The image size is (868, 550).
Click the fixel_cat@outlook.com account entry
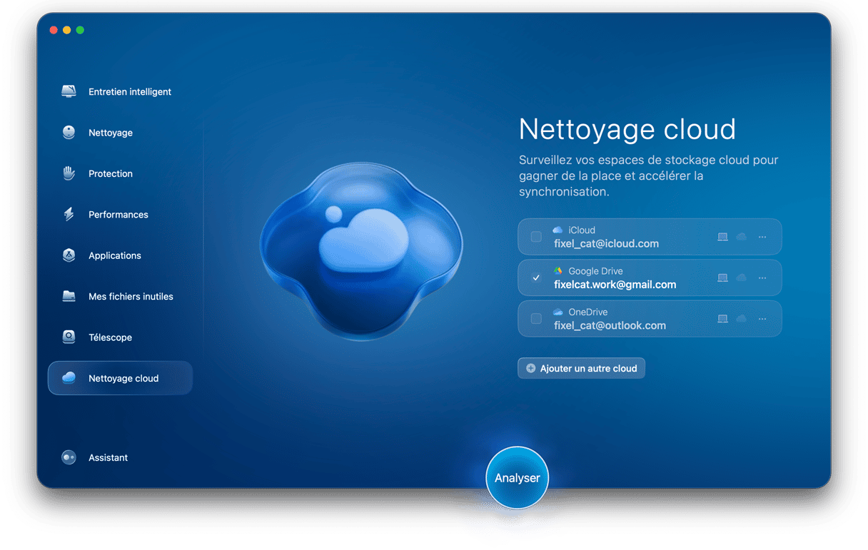click(610, 325)
